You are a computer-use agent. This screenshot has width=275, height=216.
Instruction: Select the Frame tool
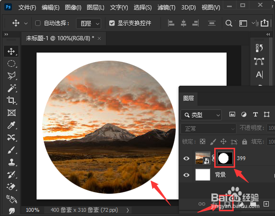(11, 113)
